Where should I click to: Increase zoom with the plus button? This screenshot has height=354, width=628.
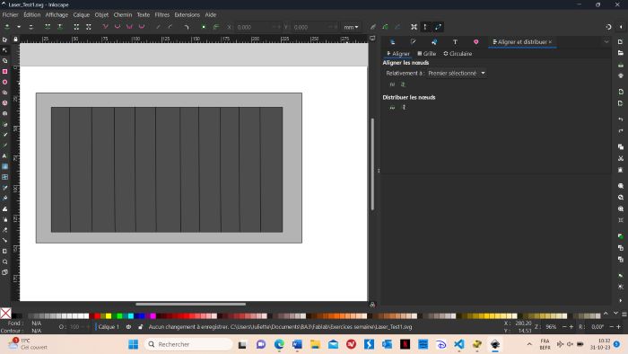click(571, 327)
